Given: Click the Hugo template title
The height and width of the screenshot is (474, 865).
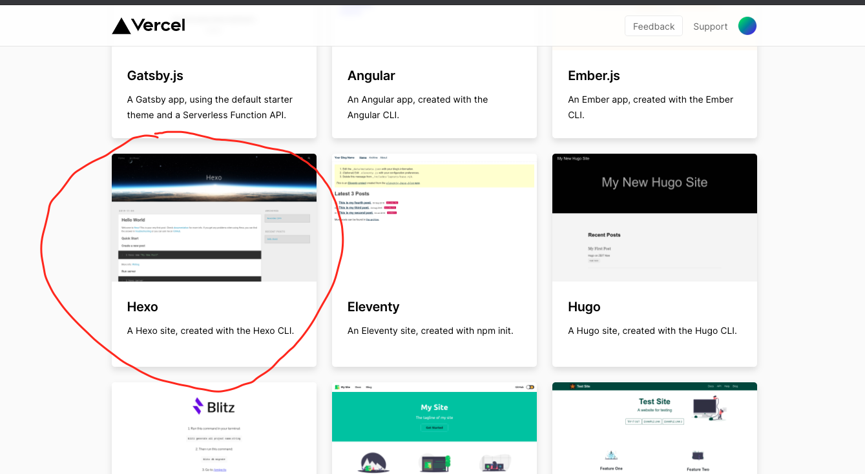Looking at the screenshot, I should click(x=584, y=307).
